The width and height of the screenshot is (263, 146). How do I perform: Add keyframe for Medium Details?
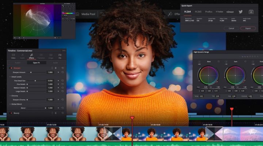[x=58, y=88]
